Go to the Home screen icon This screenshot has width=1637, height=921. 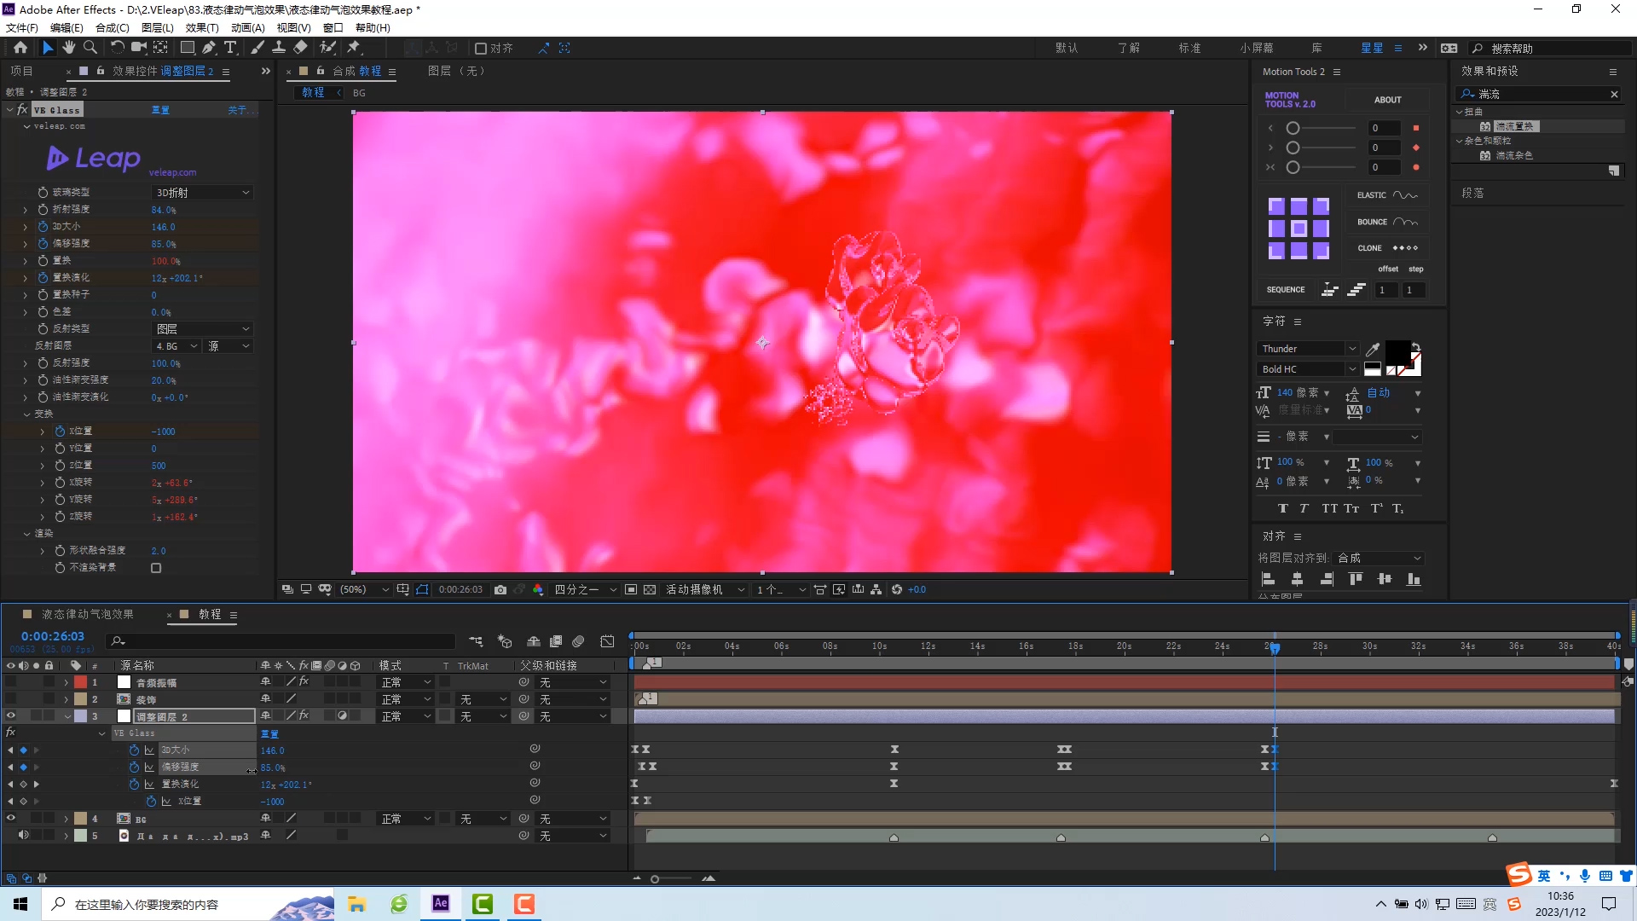(20, 48)
